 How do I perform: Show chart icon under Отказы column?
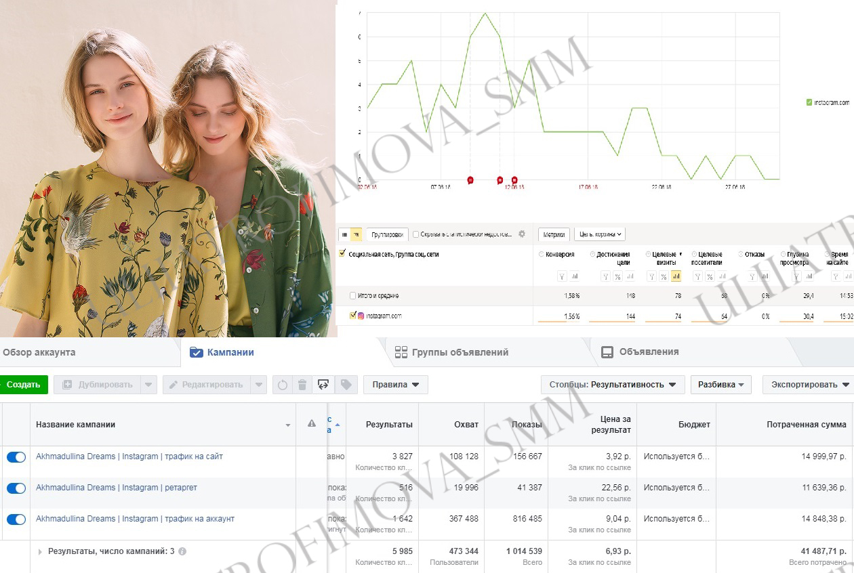pos(765,276)
